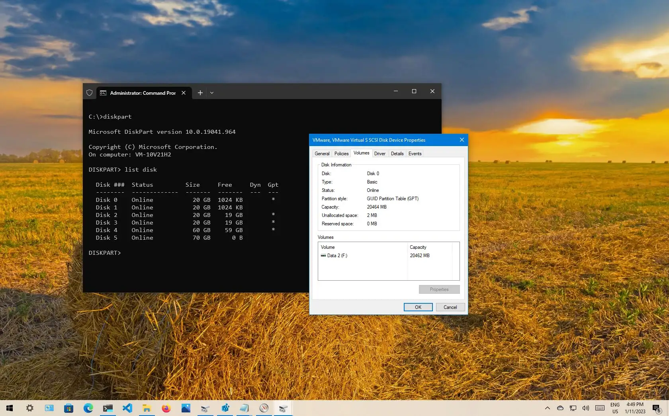The width and height of the screenshot is (669, 416).
Task: Open the volume speaker tray icon
Action: pos(585,408)
